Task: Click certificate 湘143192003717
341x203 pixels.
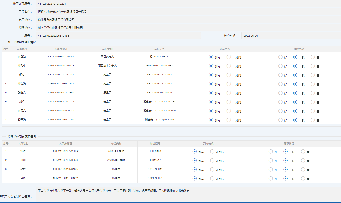Action: coord(159,57)
